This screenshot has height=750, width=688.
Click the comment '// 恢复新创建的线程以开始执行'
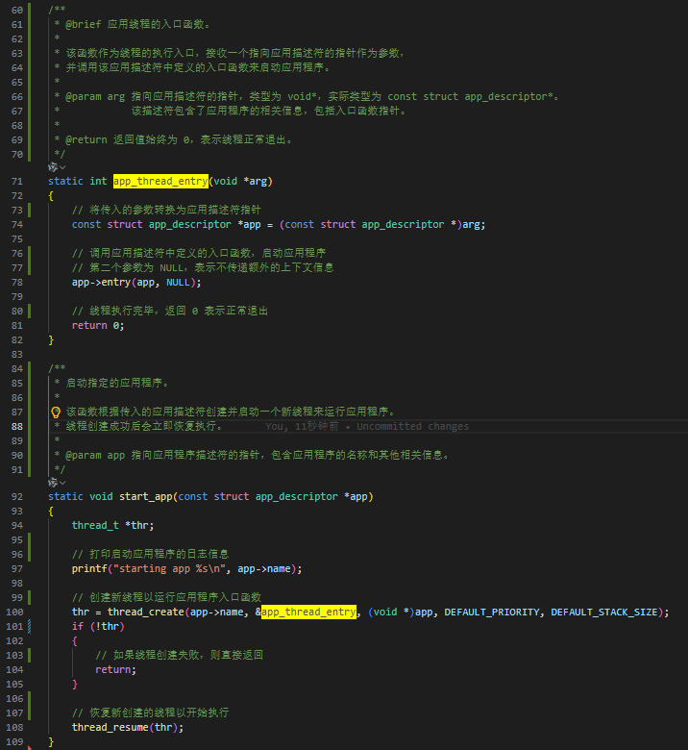[151, 712]
